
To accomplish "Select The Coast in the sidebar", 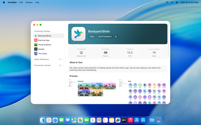I will 48,53.
